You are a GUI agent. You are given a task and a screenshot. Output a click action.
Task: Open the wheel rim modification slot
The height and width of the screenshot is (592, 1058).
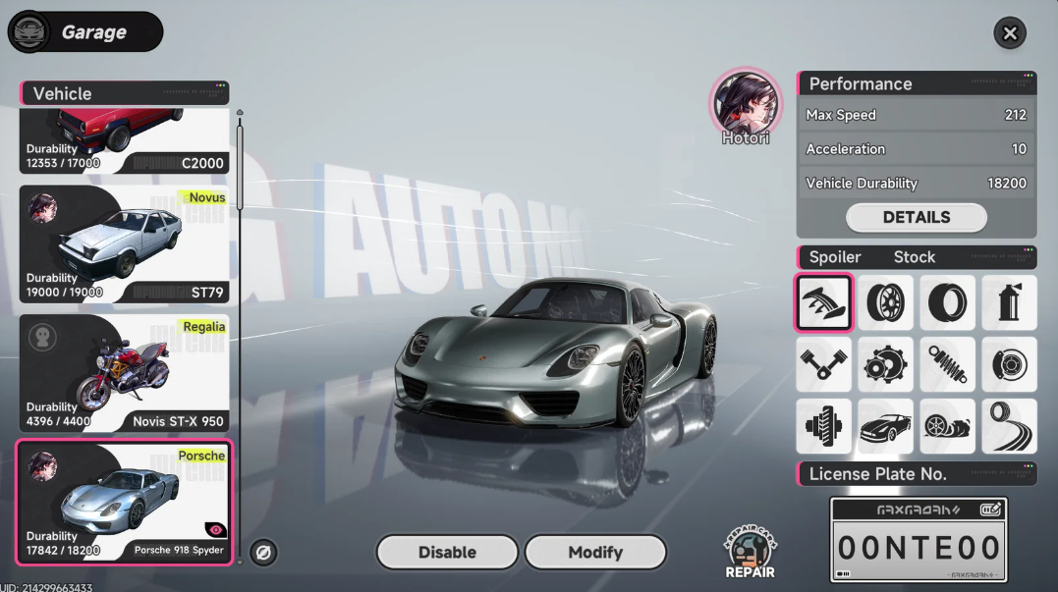point(885,302)
